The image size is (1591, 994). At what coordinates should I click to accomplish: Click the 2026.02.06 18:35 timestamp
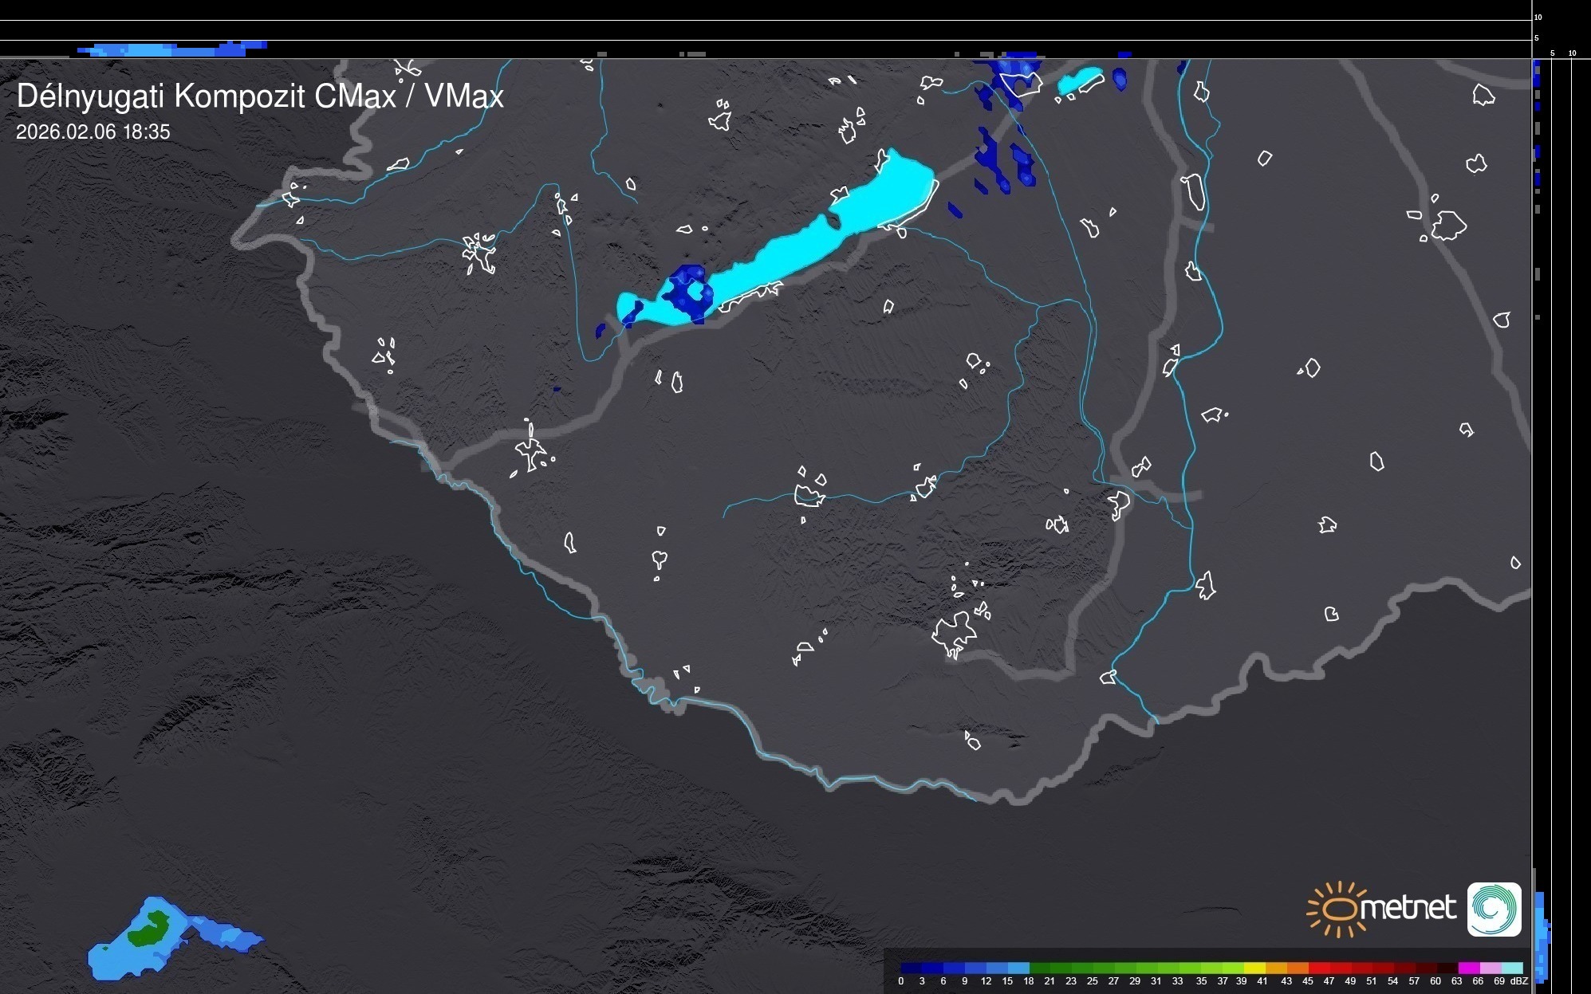coord(93,132)
